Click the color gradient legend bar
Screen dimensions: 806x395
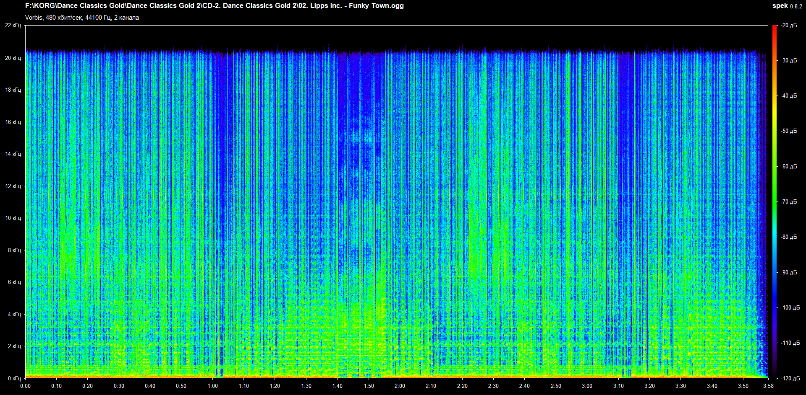tap(774, 201)
